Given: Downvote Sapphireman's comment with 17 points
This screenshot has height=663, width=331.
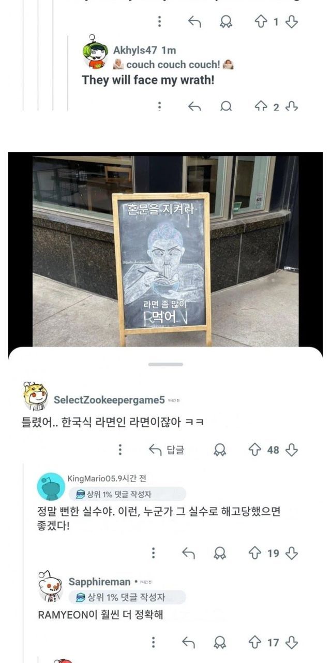Looking at the screenshot, I should (x=292, y=643).
